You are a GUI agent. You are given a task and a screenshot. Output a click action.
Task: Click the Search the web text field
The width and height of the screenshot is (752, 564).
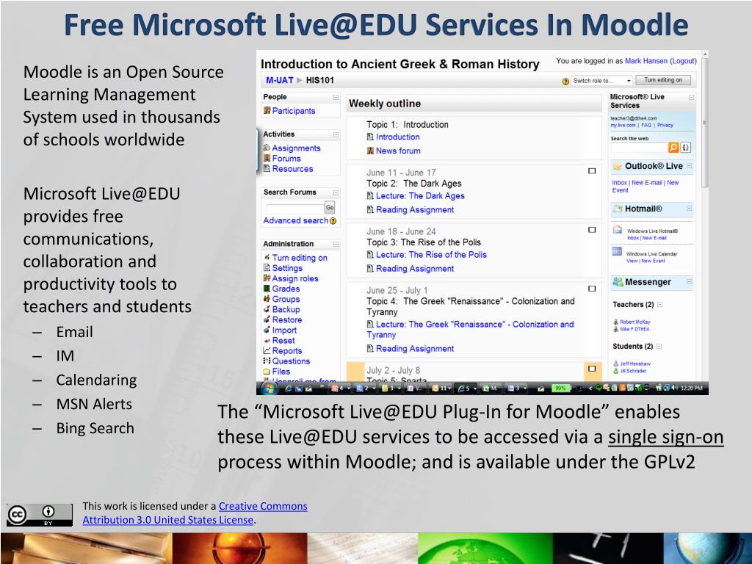[639, 148]
